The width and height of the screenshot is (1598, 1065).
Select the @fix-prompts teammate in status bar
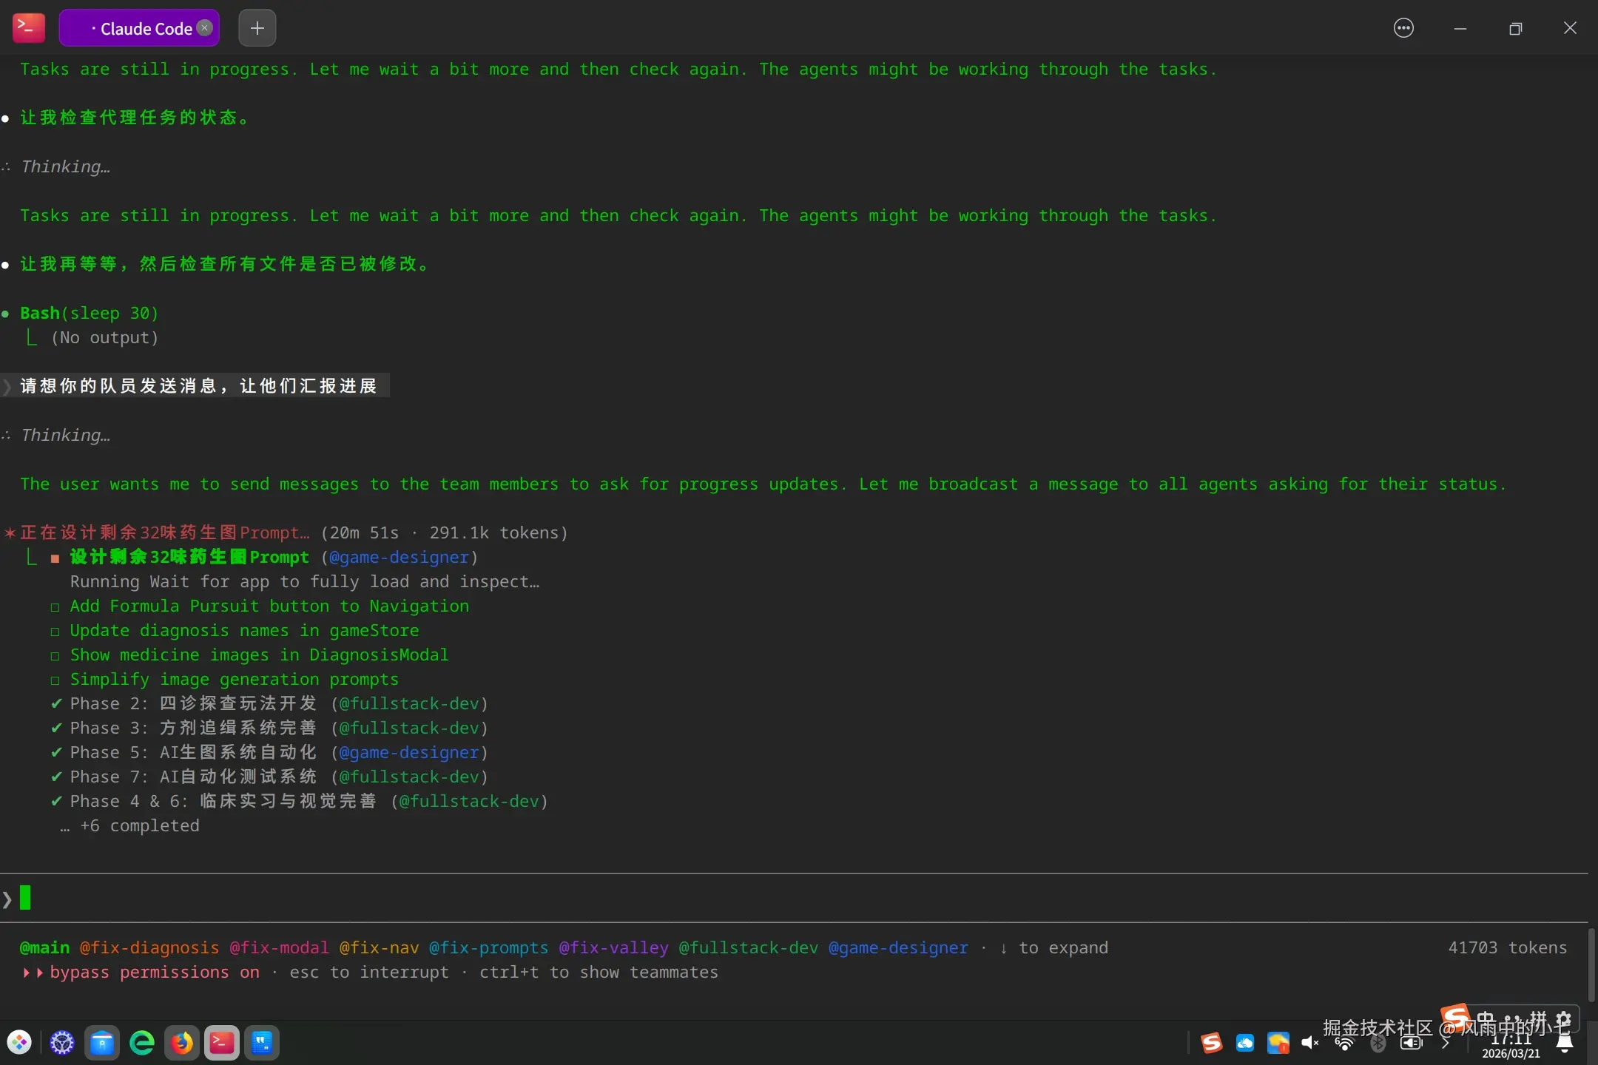[488, 948]
